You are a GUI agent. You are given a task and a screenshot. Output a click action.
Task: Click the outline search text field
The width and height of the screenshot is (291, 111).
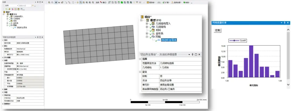25,6
